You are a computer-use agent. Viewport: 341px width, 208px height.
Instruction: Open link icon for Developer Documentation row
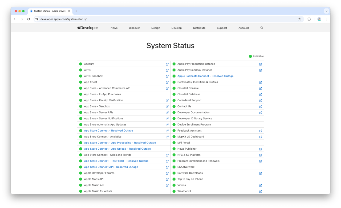[261, 113]
